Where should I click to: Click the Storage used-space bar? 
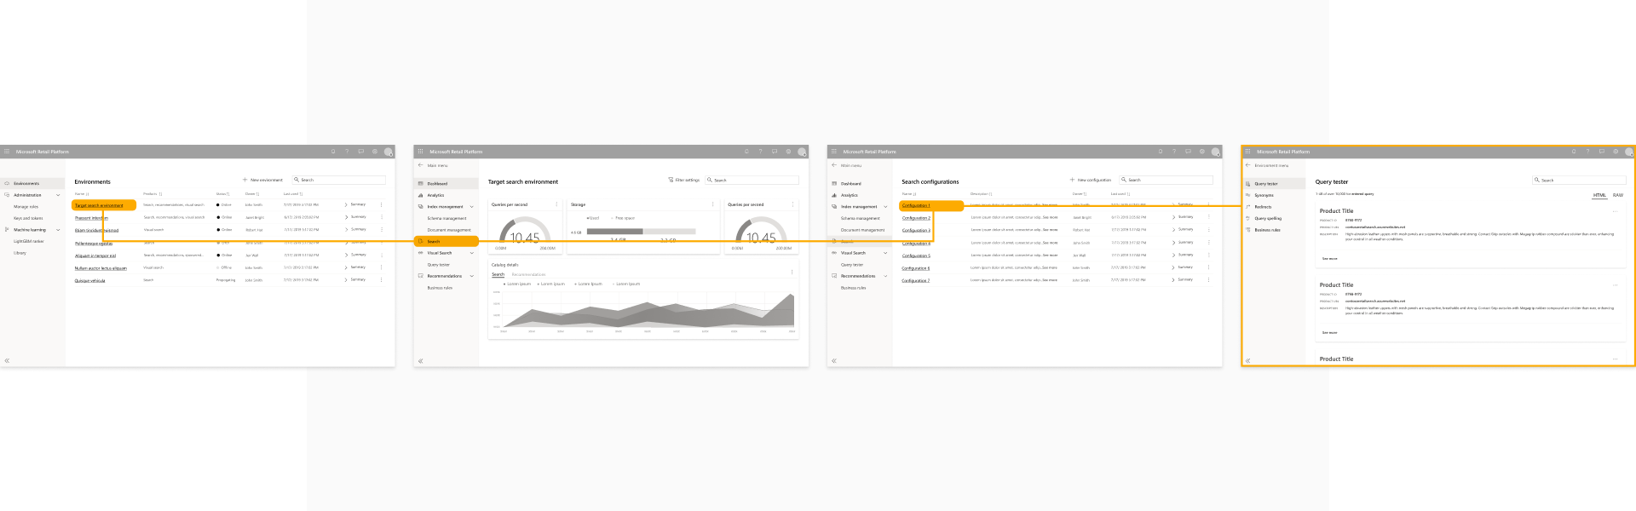[614, 231]
